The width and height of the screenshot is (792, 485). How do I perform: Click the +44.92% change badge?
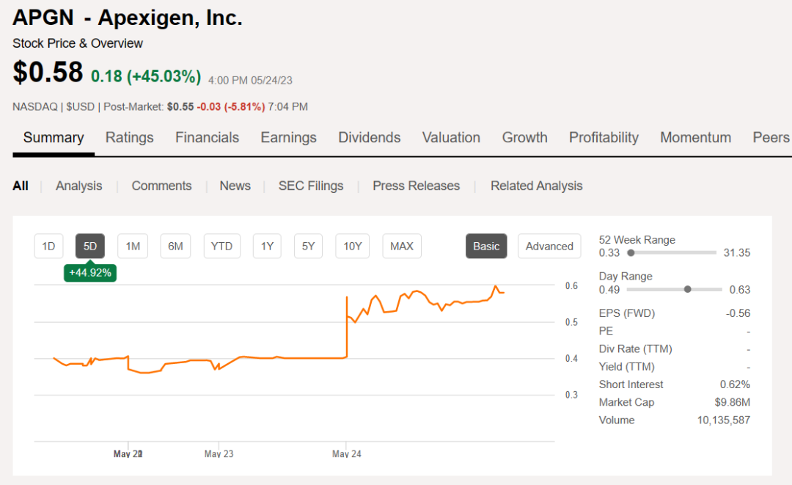pos(90,273)
